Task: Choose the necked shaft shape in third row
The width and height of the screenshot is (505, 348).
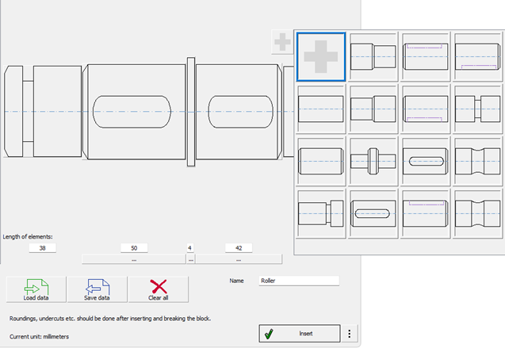Action: [476, 160]
